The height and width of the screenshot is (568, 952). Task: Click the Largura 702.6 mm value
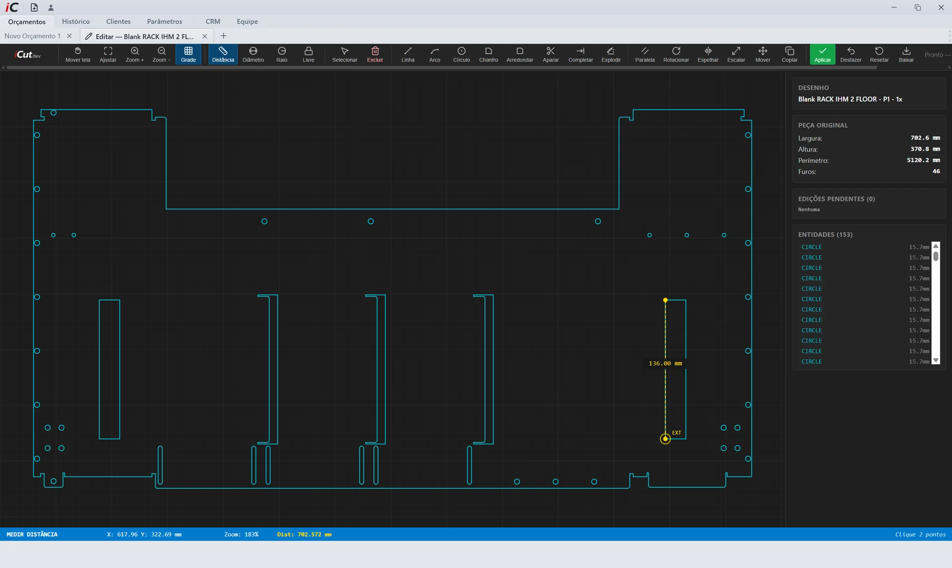(925, 138)
